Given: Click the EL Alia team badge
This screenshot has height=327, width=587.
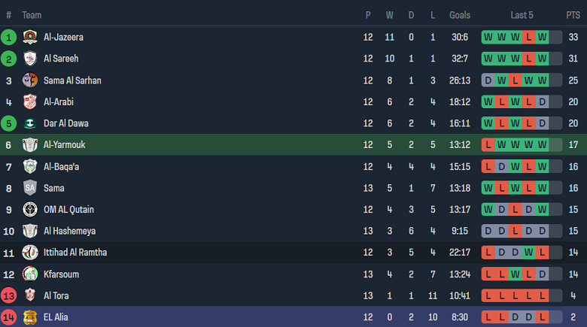Looking at the screenshot, I should coord(30,317).
